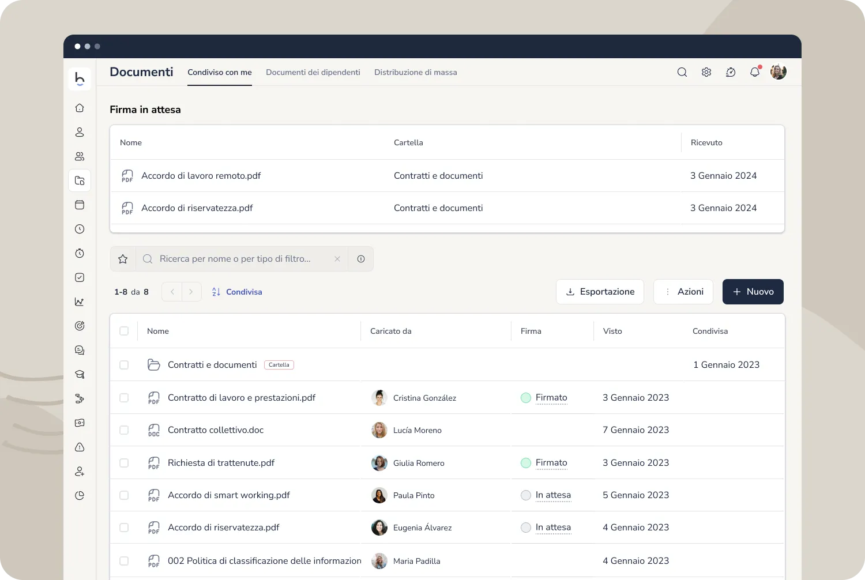Open the search magnifier in header

point(682,72)
